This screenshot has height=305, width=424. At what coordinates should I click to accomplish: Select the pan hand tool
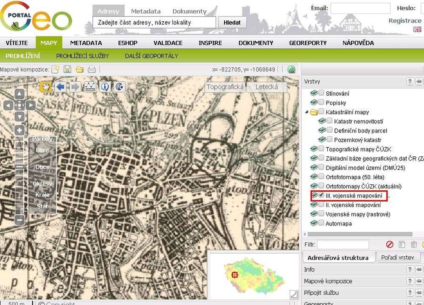46,87
